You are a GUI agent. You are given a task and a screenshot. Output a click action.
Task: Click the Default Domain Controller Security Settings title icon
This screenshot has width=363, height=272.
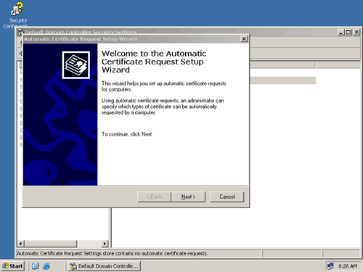pyautogui.click(x=20, y=32)
